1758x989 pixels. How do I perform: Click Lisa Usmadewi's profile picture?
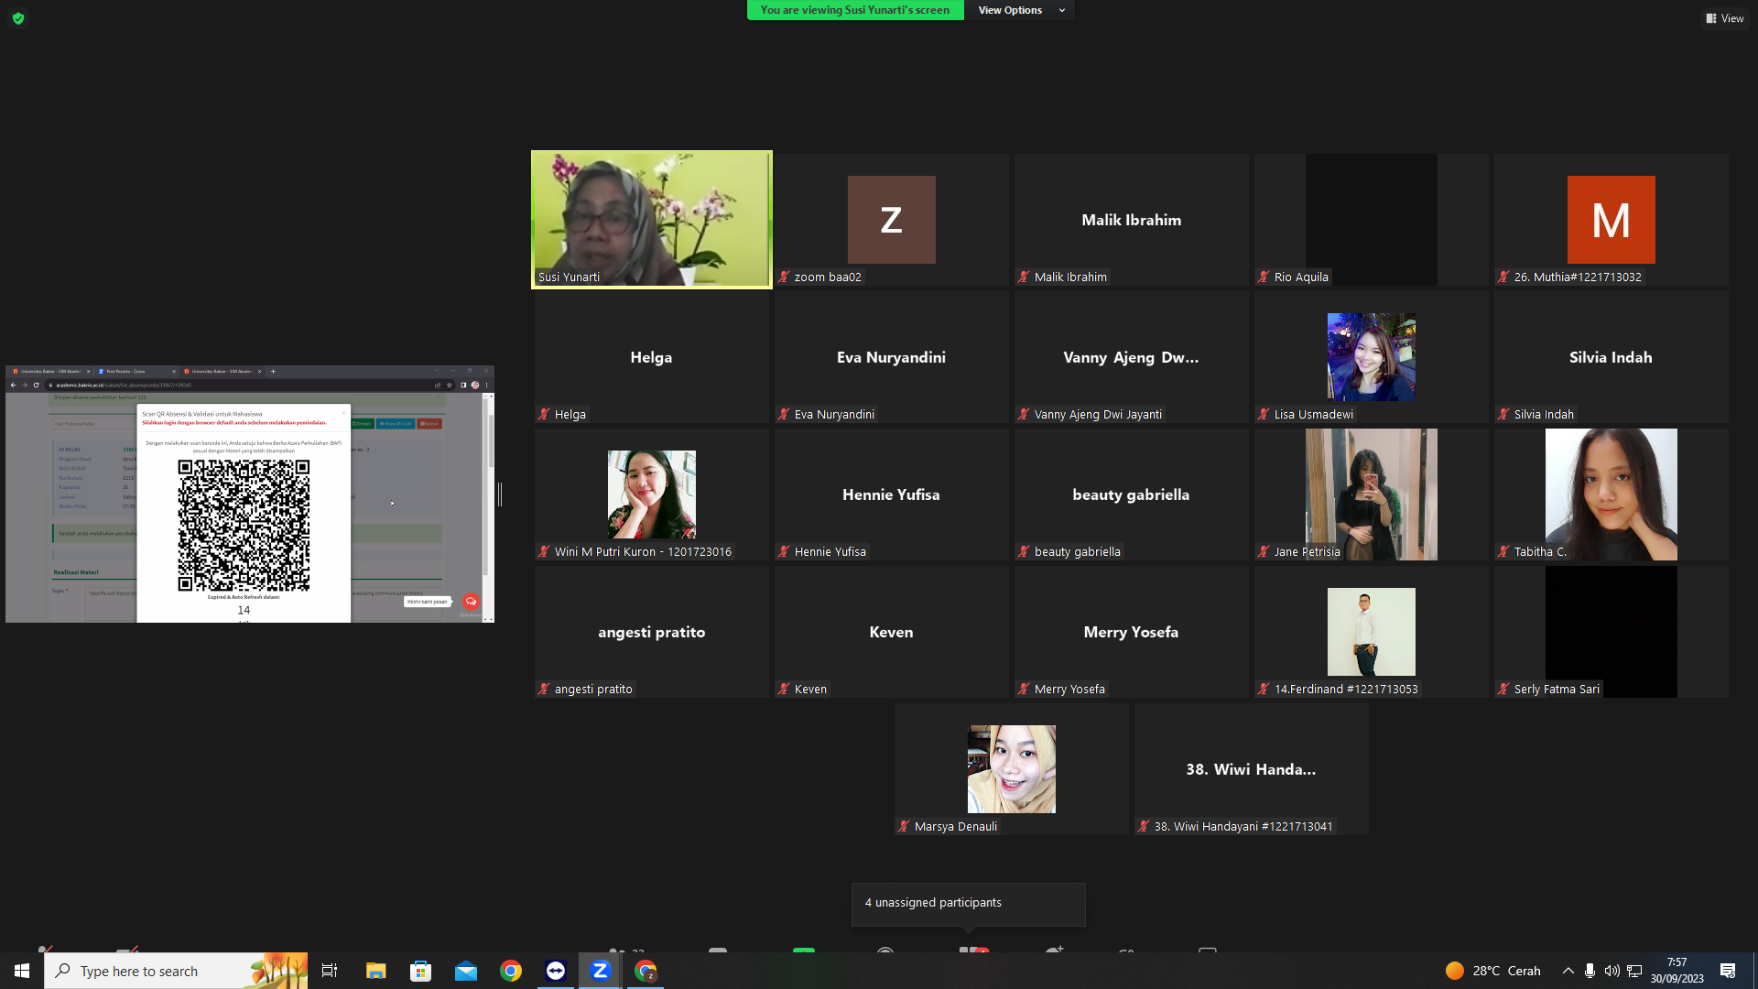[1372, 357]
